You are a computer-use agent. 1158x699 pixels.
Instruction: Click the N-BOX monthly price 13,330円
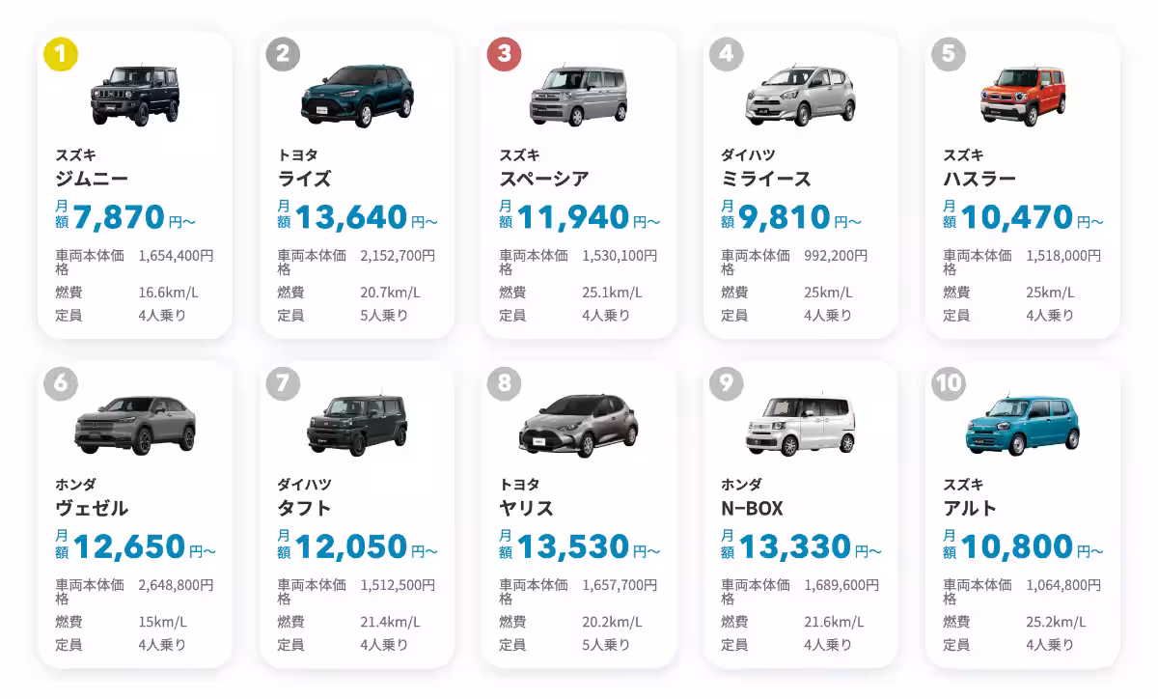802,546
